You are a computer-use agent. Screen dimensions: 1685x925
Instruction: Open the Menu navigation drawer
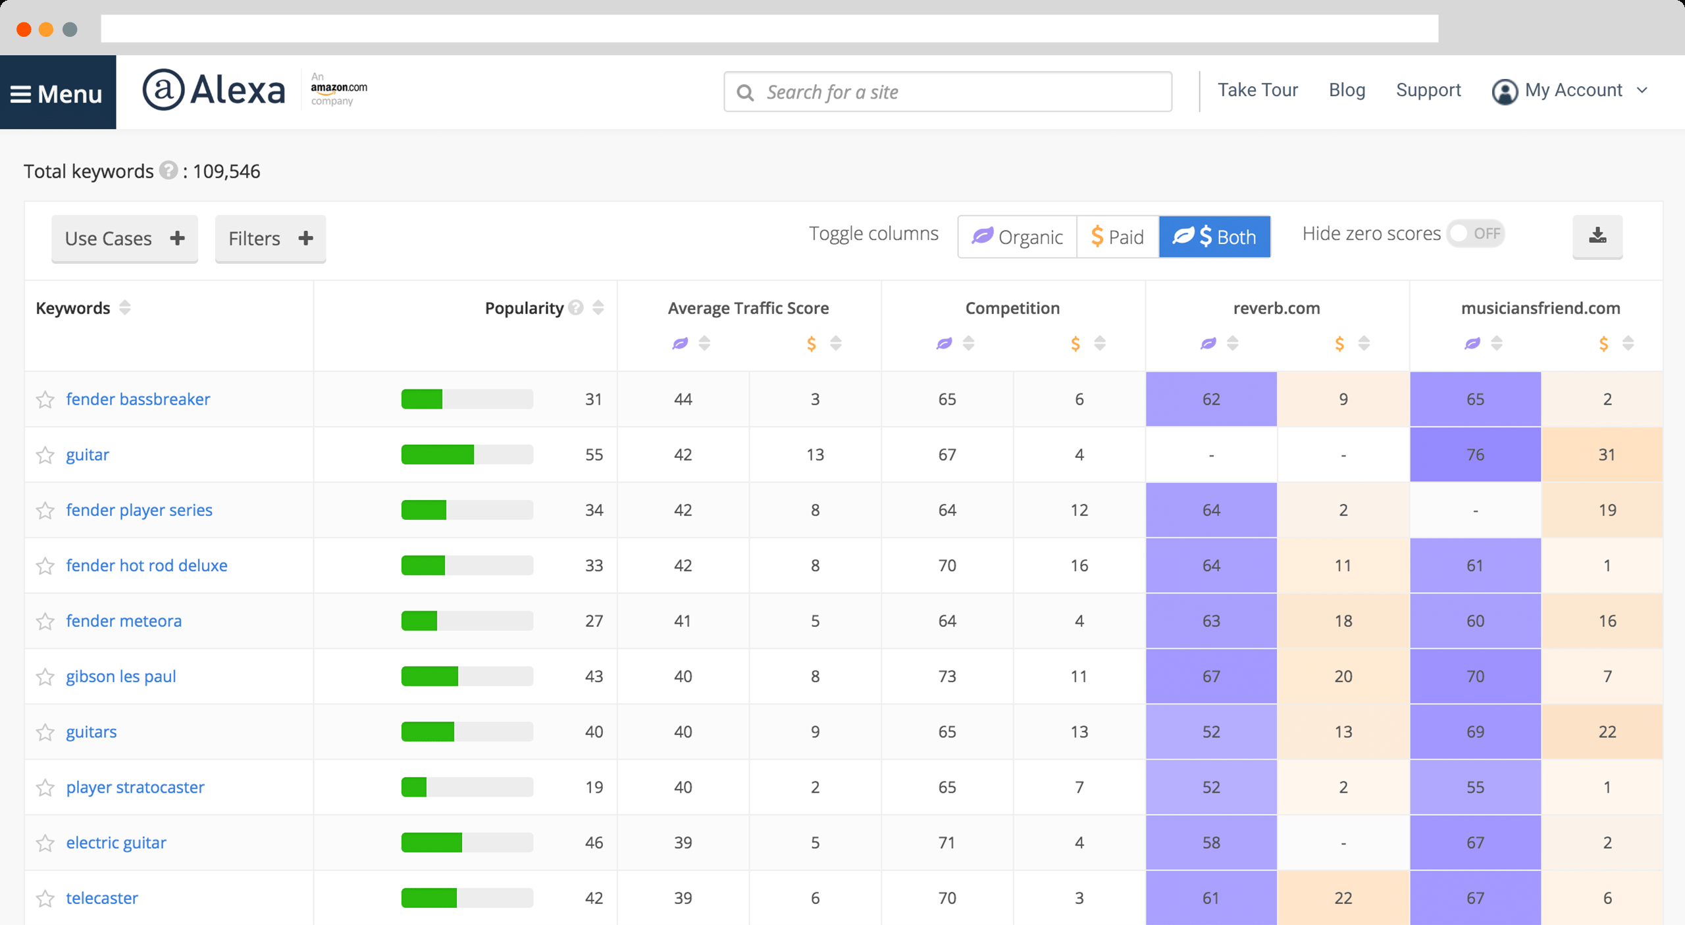(x=57, y=91)
